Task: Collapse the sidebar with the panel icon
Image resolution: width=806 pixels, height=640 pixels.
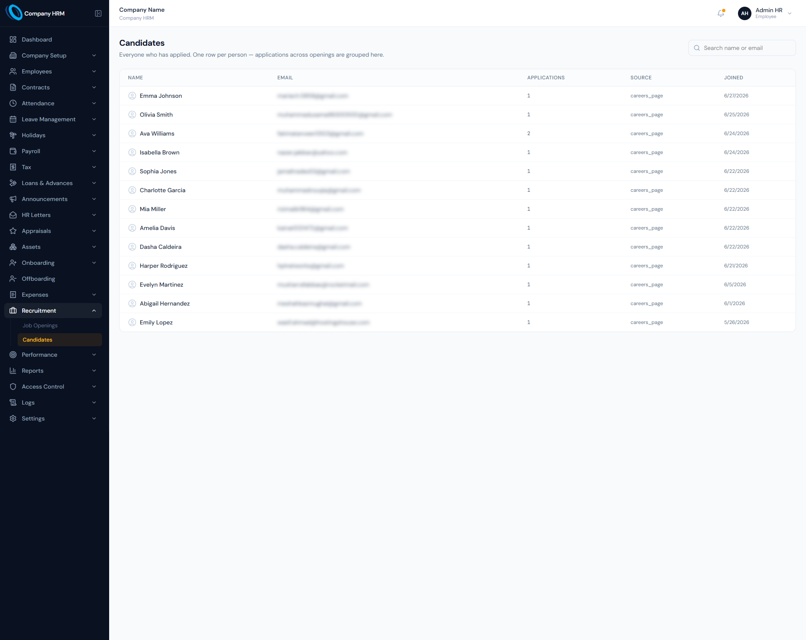Action: pyautogui.click(x=98, y=13)
